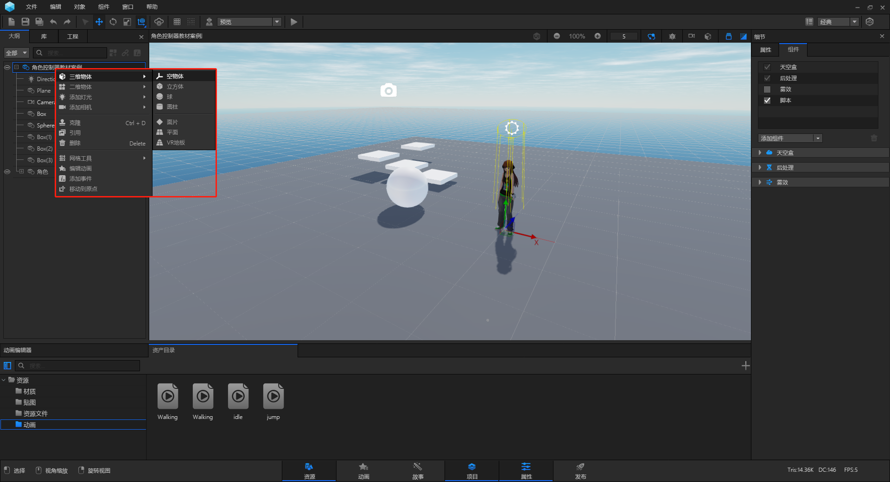This screenshot has height=482, width=890.
Task: Open the 组件 menu in menu bar
Action: [104, 7]
